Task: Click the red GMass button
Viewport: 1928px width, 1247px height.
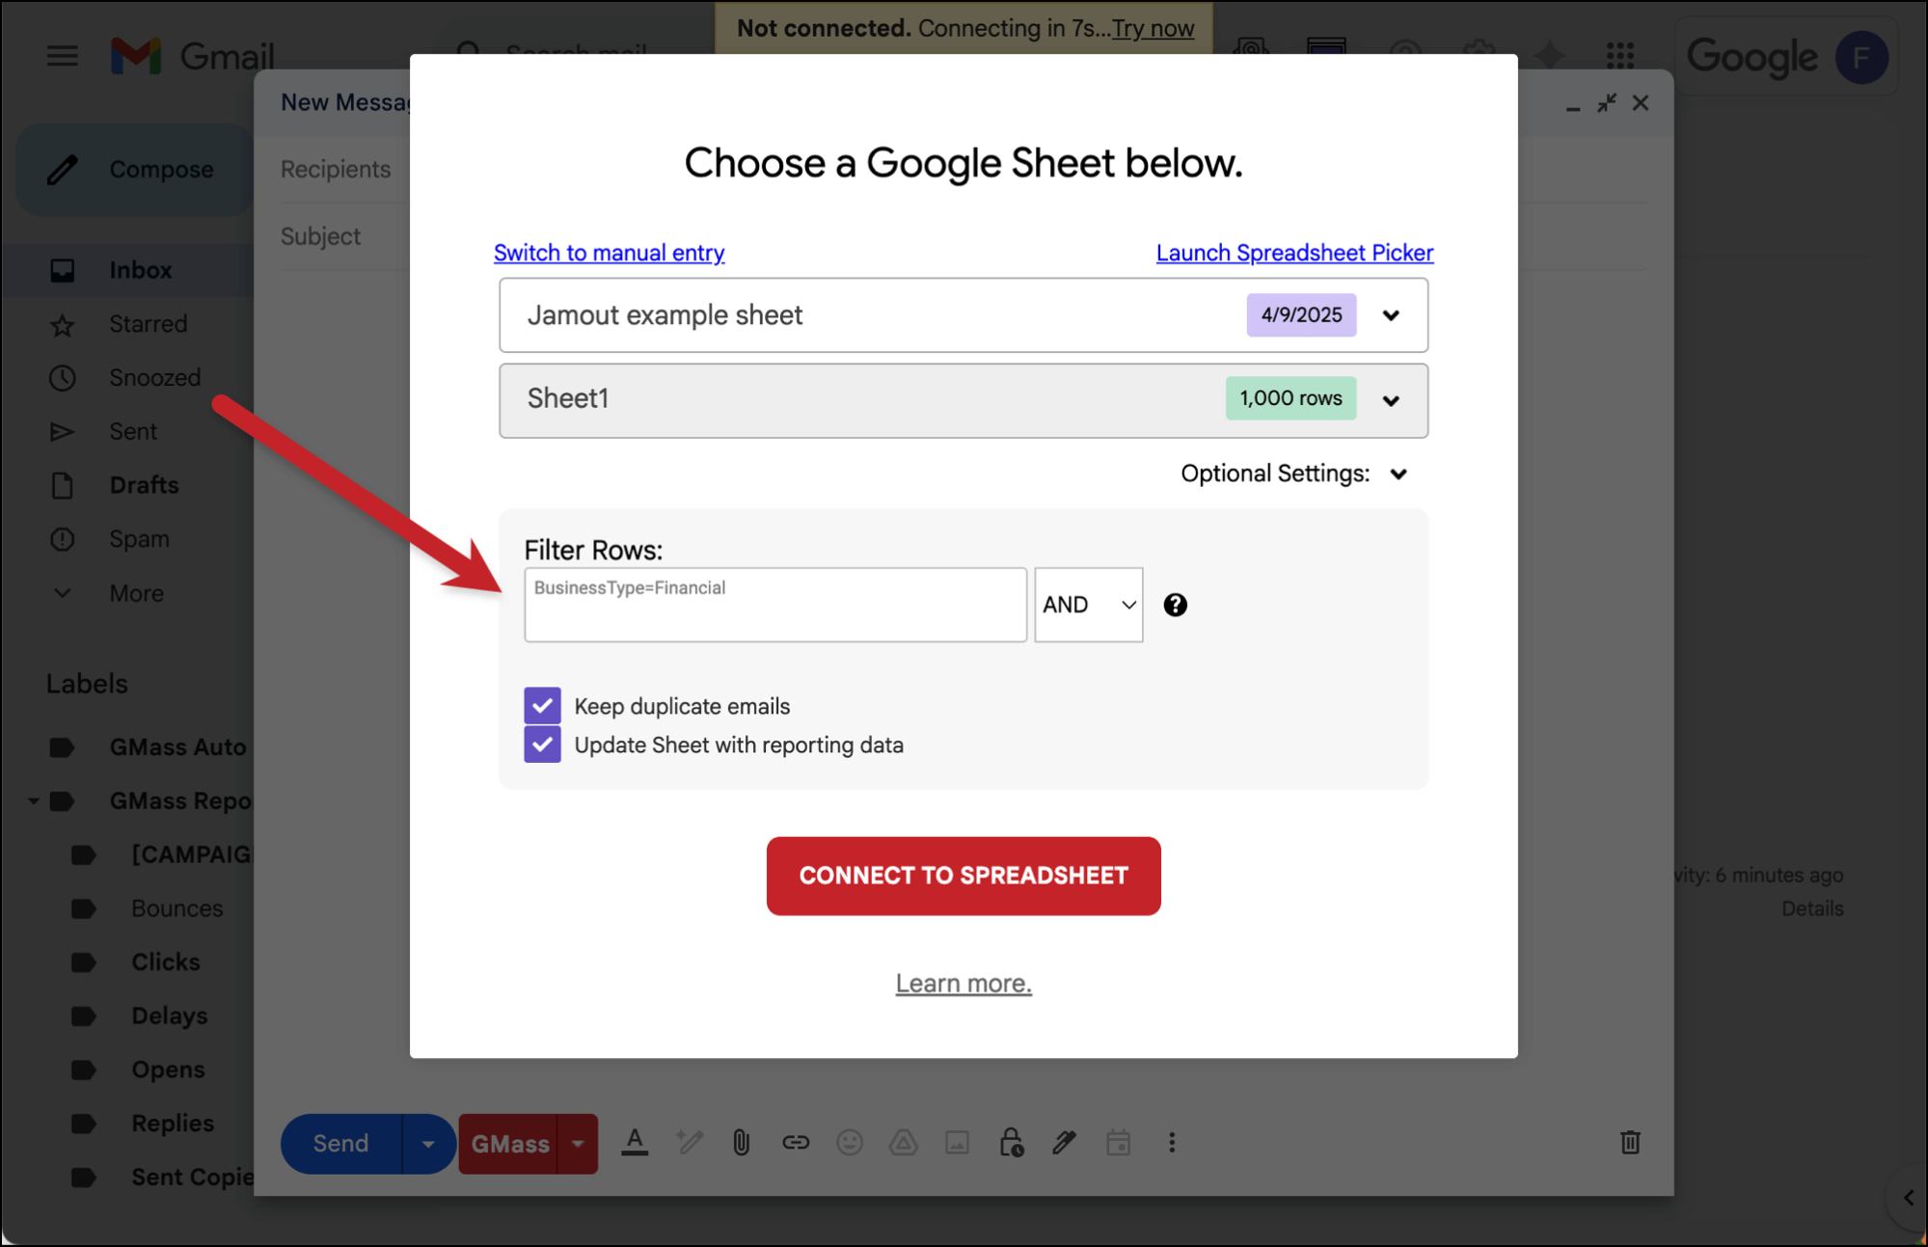Action: [509, 1144]
